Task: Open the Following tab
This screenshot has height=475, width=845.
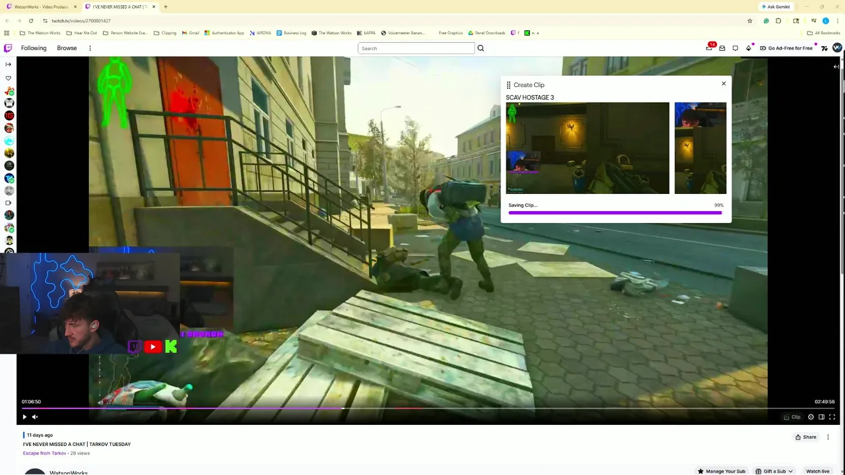Action: tap(34, 48)
